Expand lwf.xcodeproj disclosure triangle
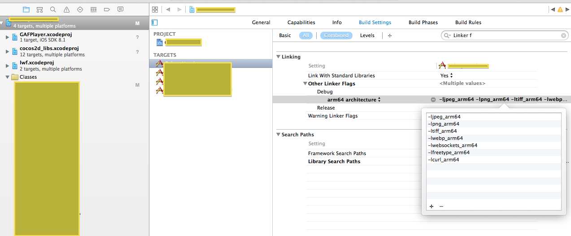The image size is (571, 236). (7, 66)
